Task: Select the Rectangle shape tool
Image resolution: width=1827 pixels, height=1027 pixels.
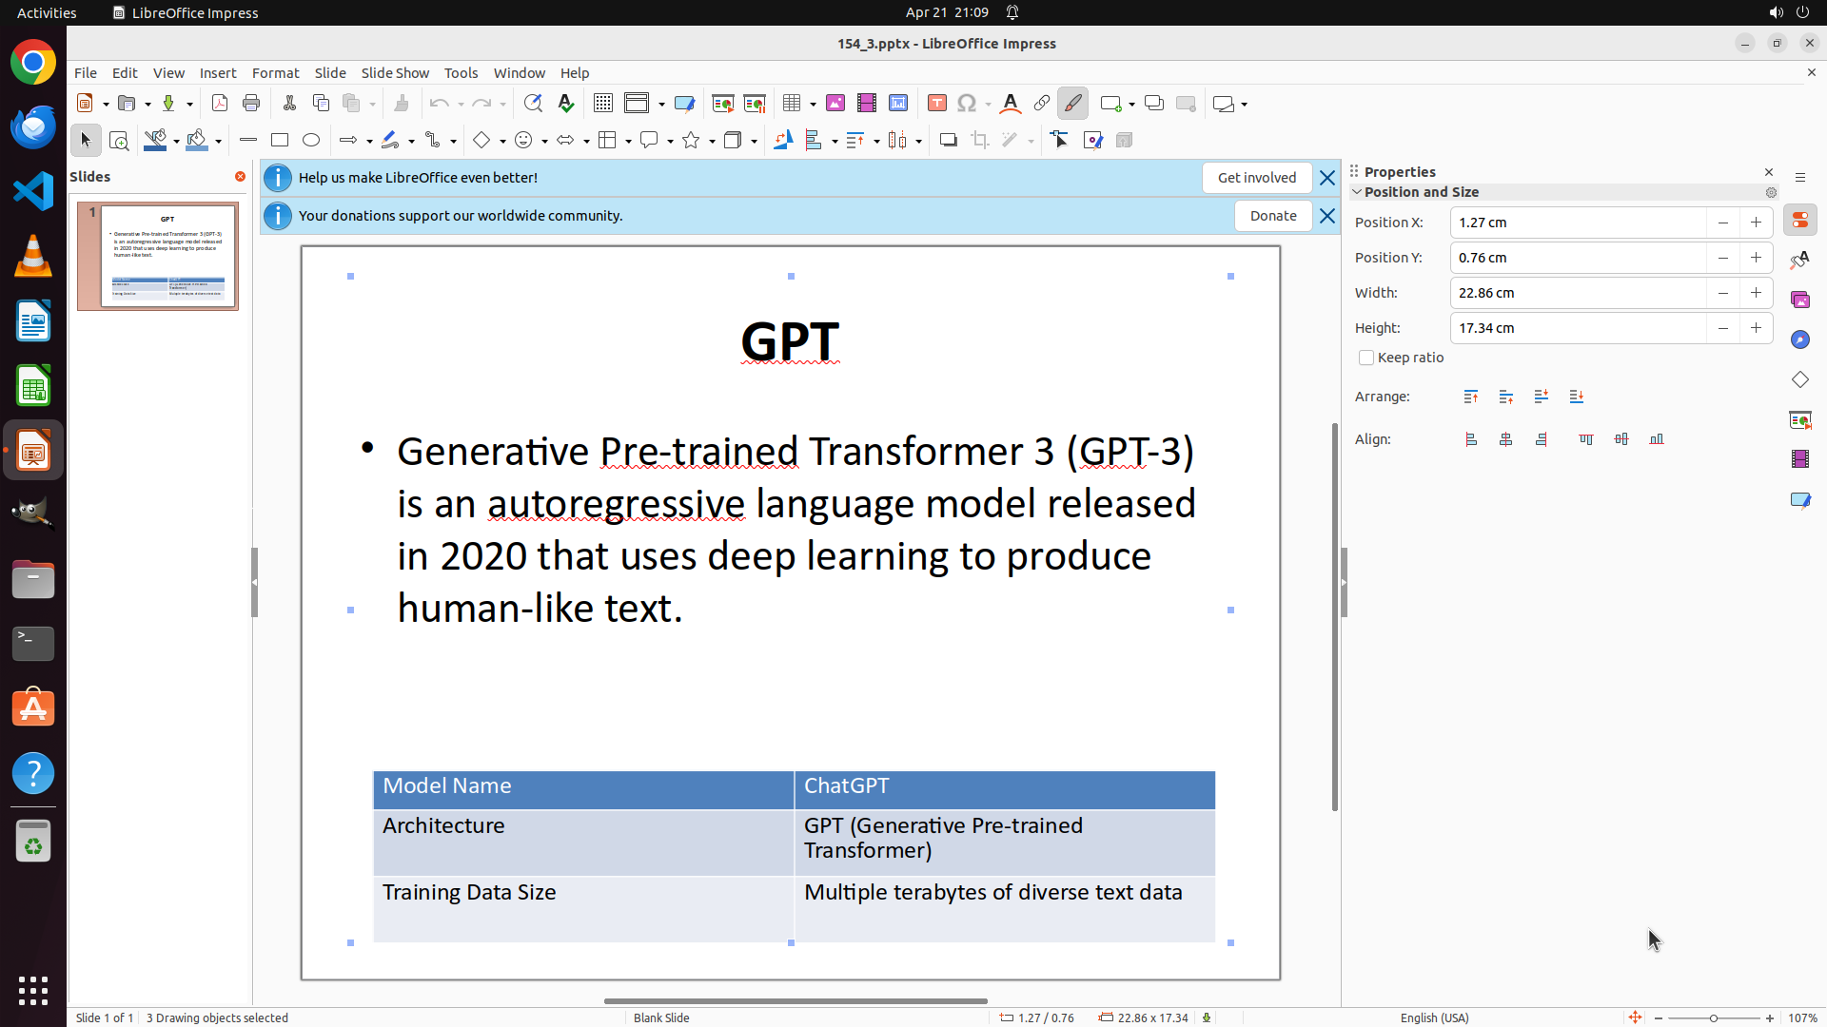Action: coord(280,141)
